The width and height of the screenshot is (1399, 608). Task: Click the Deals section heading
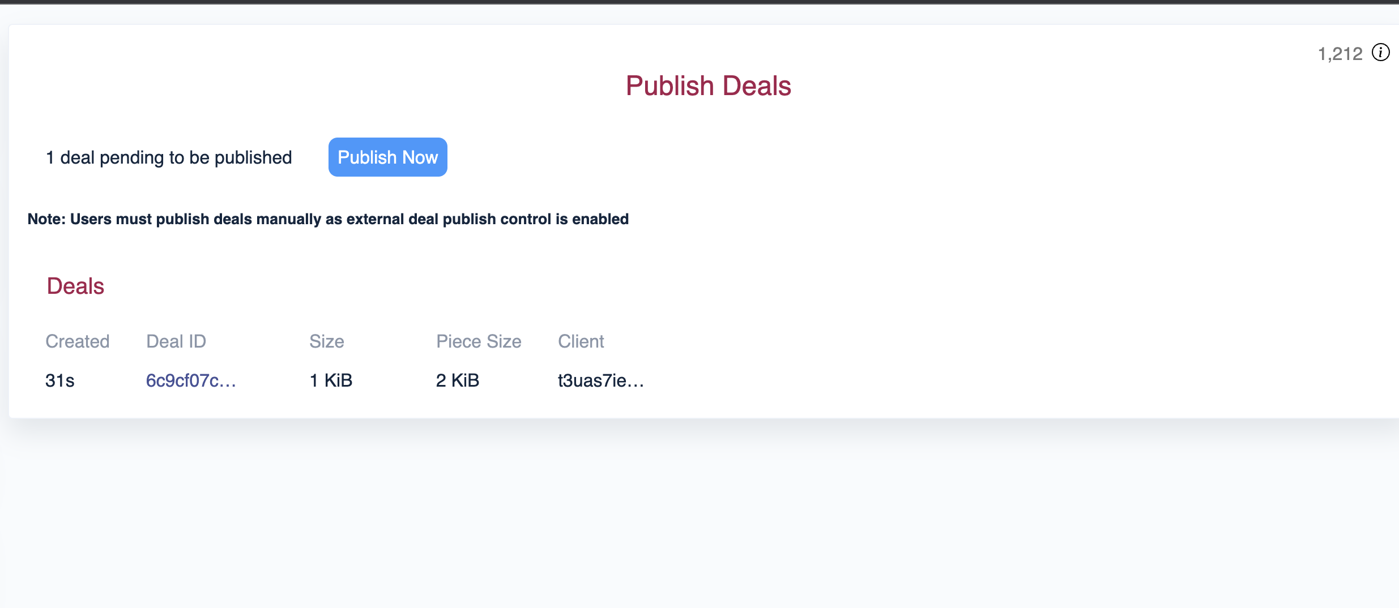coord(75,286)
